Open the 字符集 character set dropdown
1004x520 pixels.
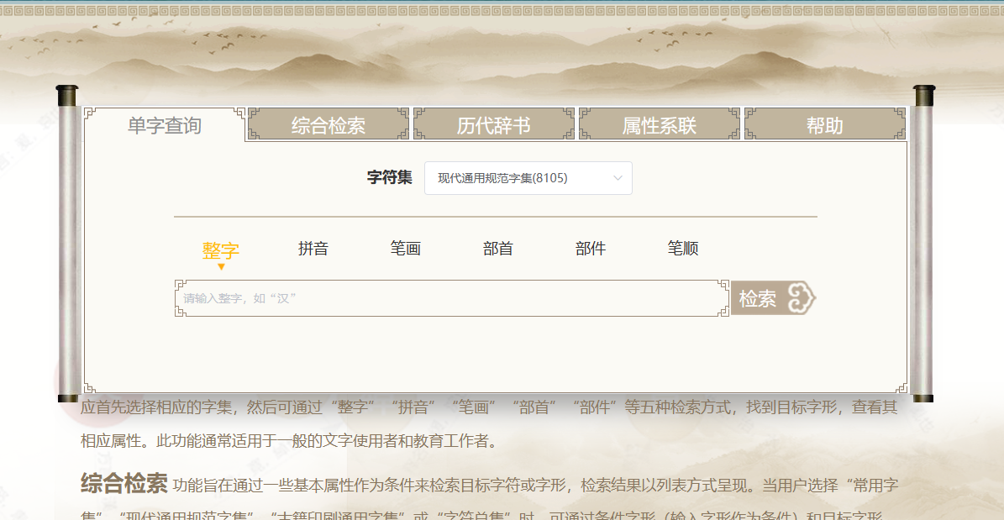tap(528, 178)
